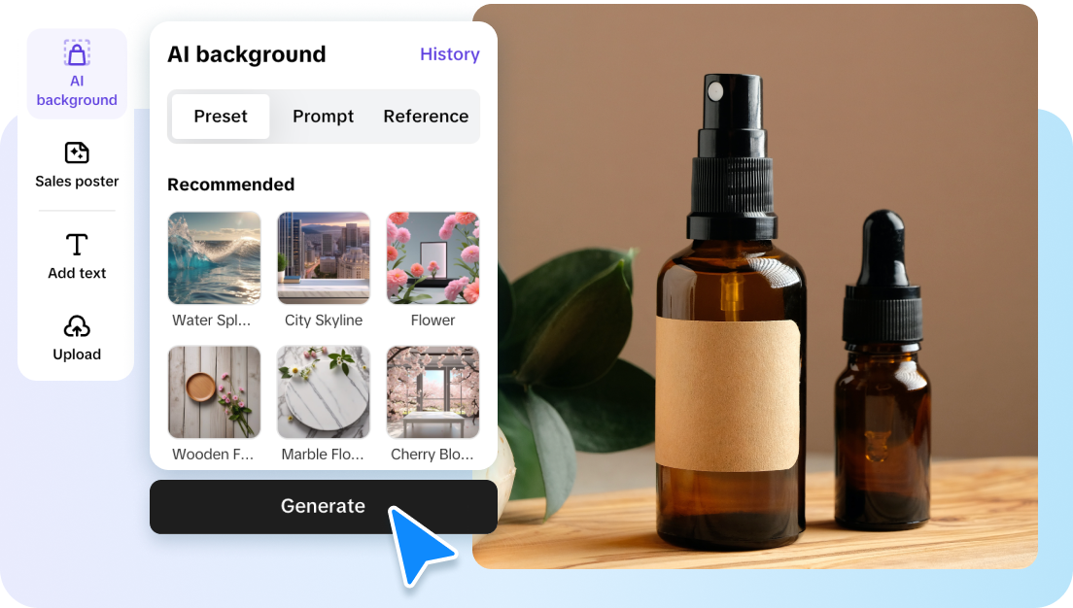Switch to the Preset tab

click(x=221, y=117)
